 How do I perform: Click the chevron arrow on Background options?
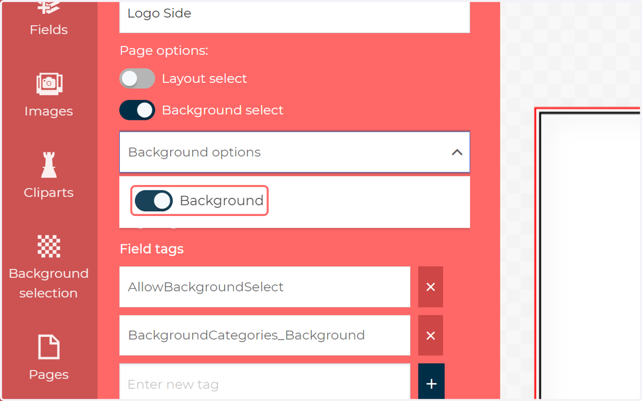click(x=457, y=152)
